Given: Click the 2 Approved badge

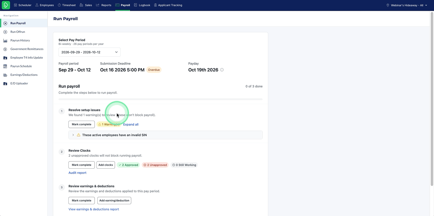Looking at the screenshot, I should 128,165.
